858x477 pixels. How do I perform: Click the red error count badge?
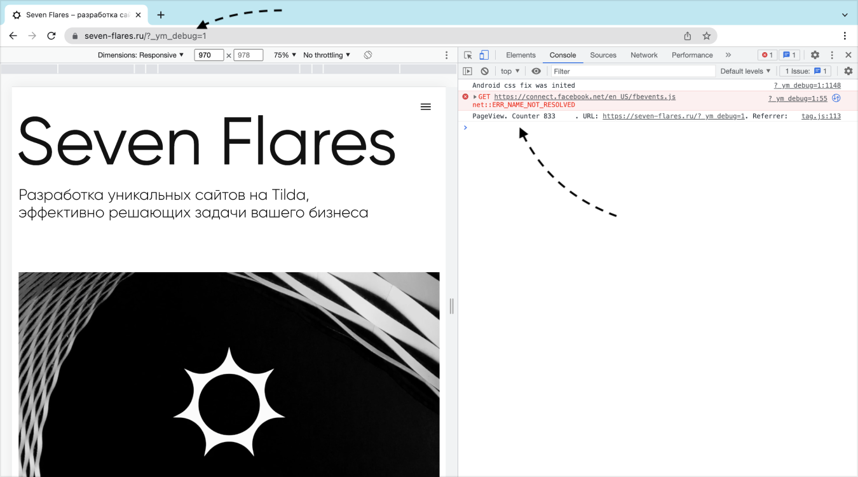(x=767, y=55)
